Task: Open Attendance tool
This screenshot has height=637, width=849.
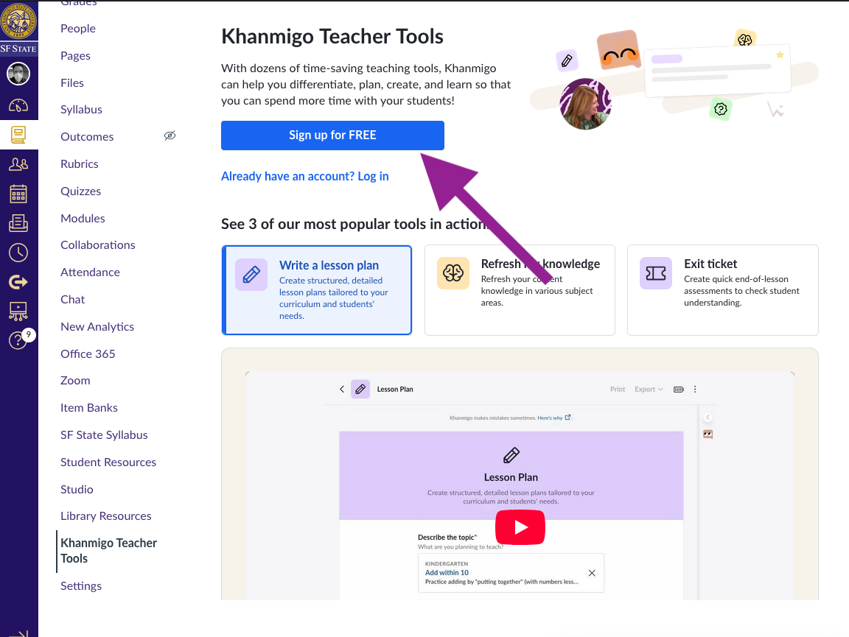Action: click(91, 272)
